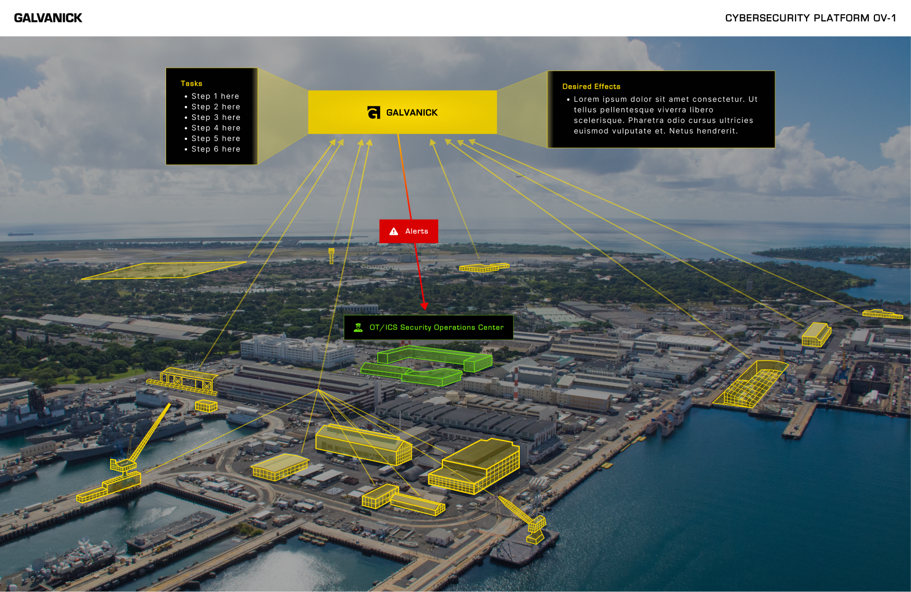Screen dimensions: 911x592
Task: Select the yellow airfield runway overlay
Action: [x=163, y=270]
